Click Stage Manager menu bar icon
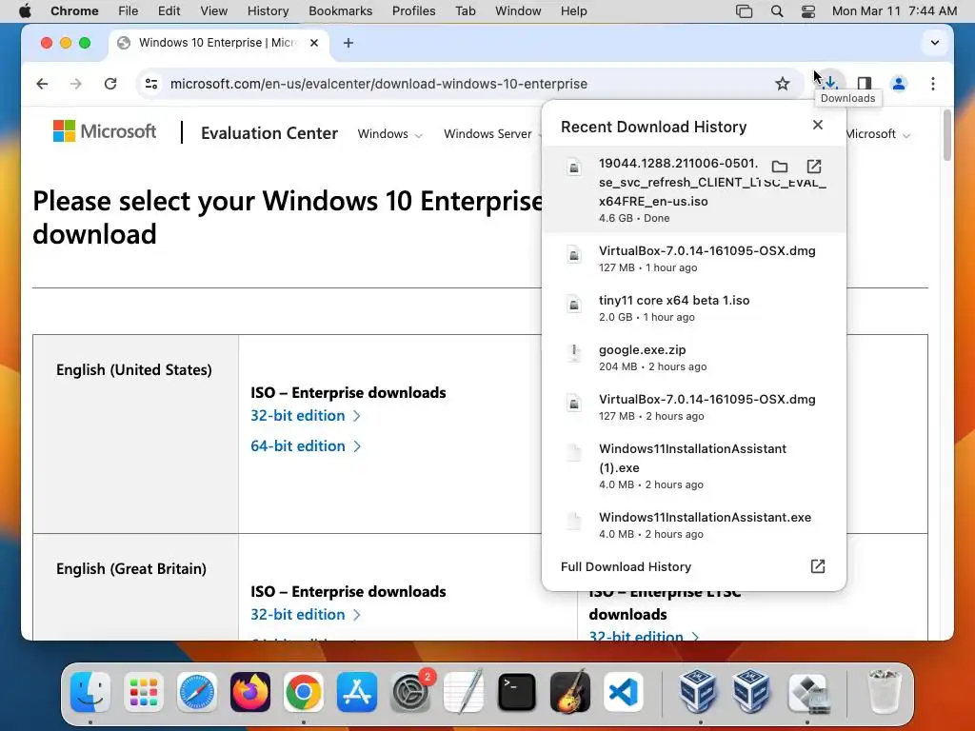 (x=744, y=10)
